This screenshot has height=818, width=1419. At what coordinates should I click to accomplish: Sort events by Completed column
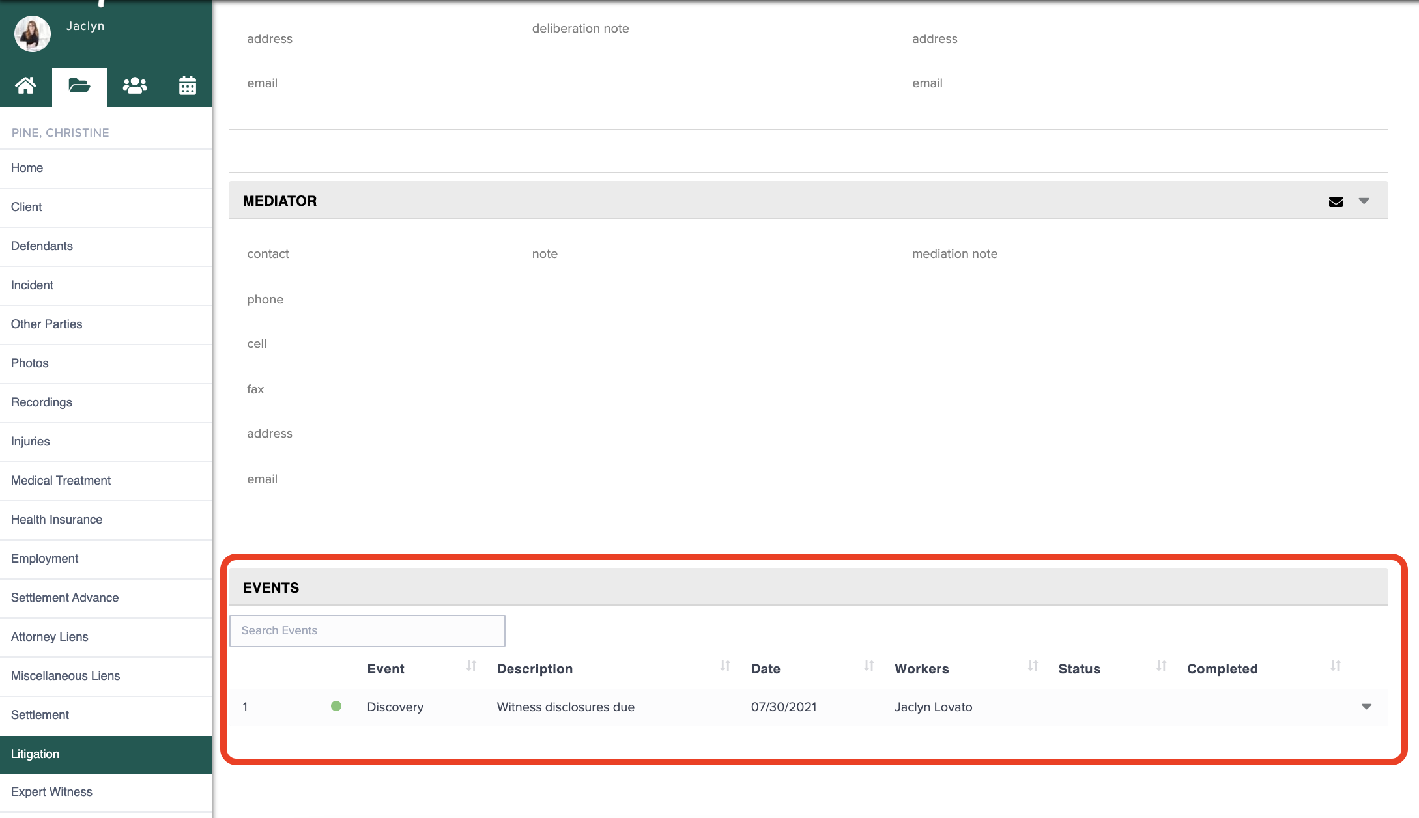click(x=1336, y=666)
